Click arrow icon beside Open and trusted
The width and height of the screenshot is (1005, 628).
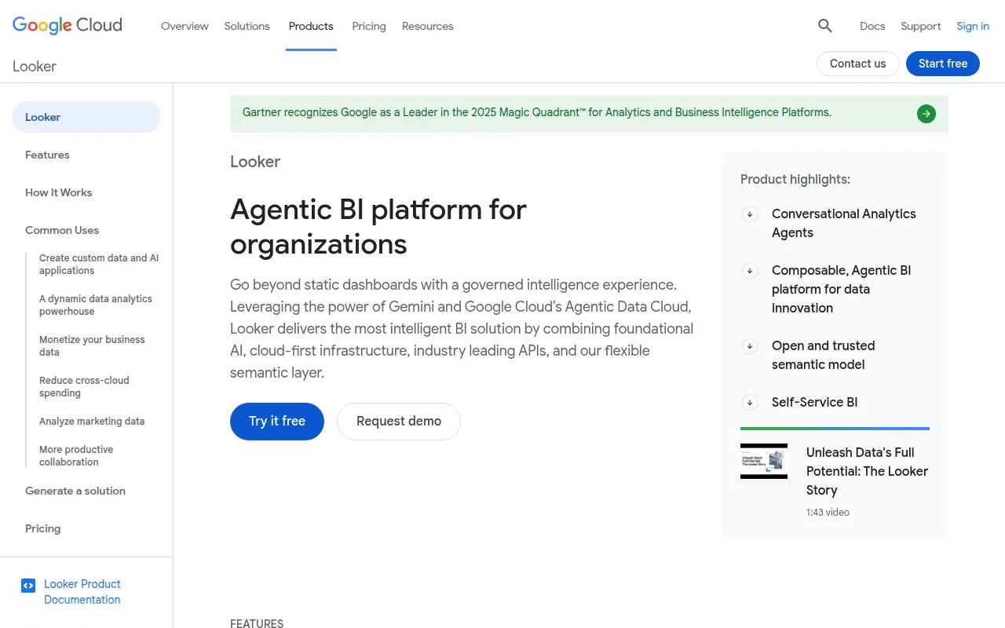pos(750,345)
